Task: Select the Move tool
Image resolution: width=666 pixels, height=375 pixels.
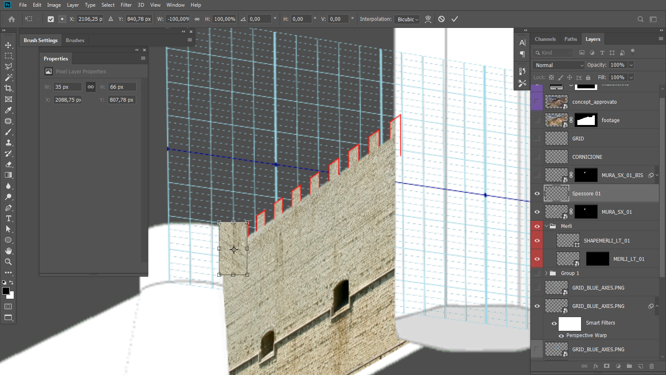Action: tap(8, 45)
